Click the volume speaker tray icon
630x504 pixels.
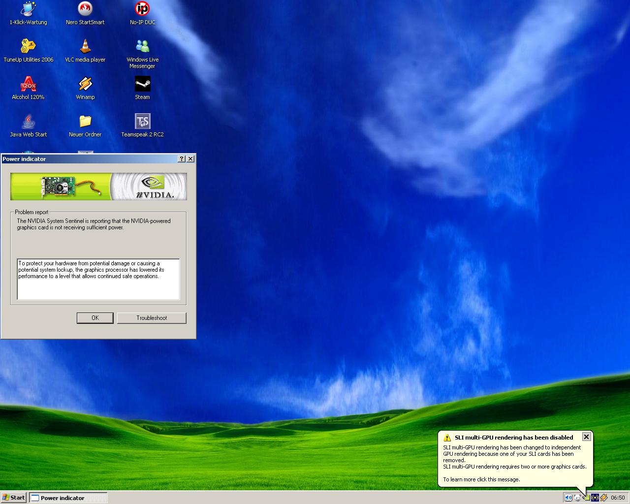[568, 498]
